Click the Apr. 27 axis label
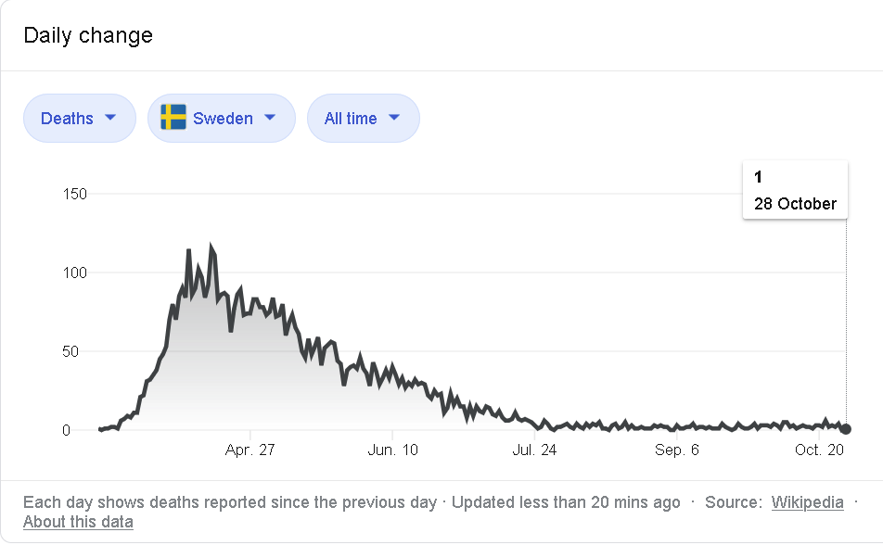Viewport: 883px width, 545px height. pos(250,450)
